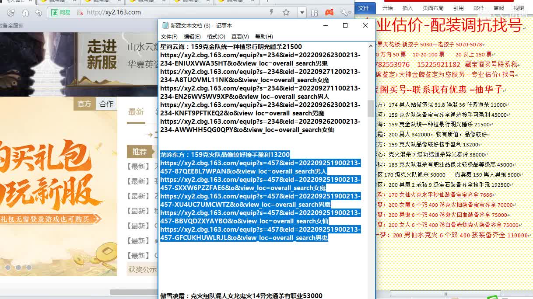Bookmark the page with the star icon

point(286,12)
